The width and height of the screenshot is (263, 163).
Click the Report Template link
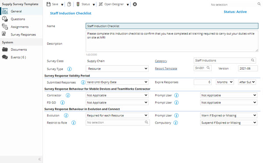[166, 69]
